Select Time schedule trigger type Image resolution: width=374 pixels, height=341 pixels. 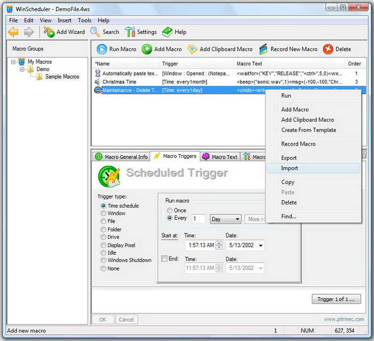(x=103, y=206)
